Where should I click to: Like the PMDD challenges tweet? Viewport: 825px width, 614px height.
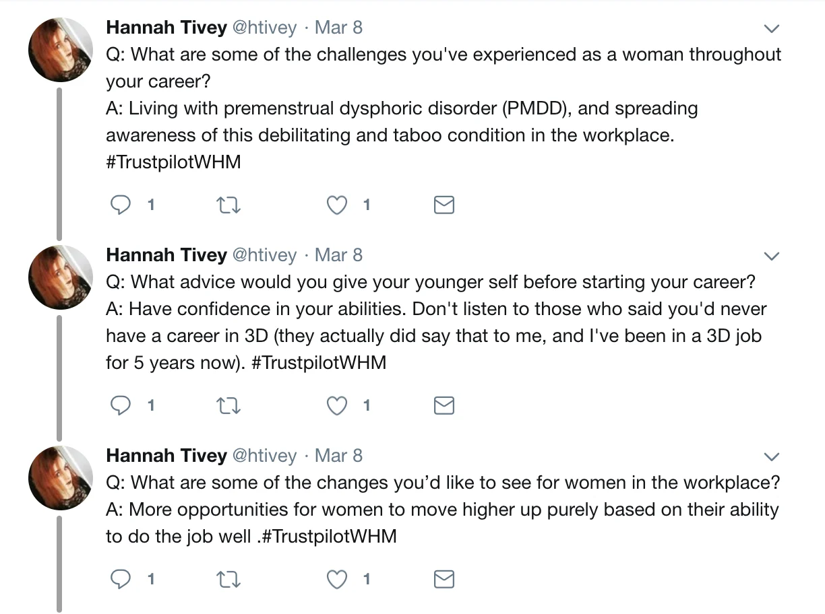tap(336, 205)
